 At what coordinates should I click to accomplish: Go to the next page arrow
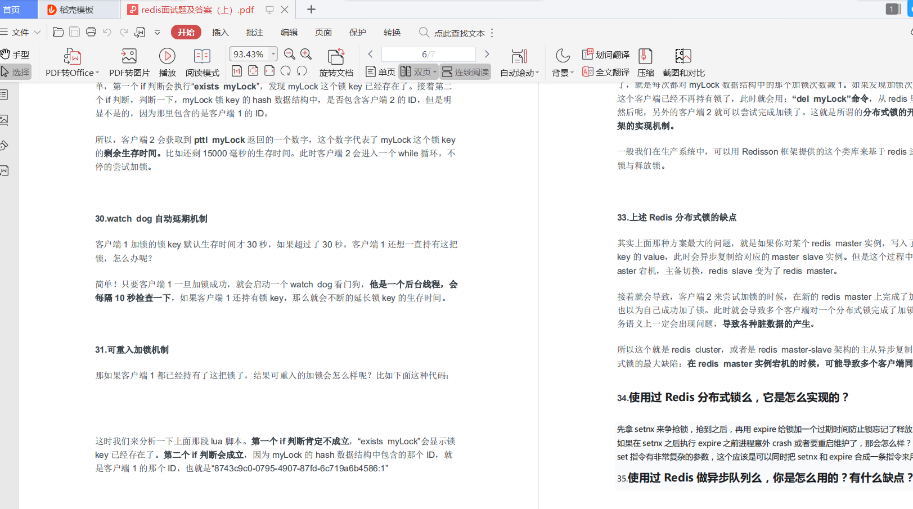[x=487, y=54]
